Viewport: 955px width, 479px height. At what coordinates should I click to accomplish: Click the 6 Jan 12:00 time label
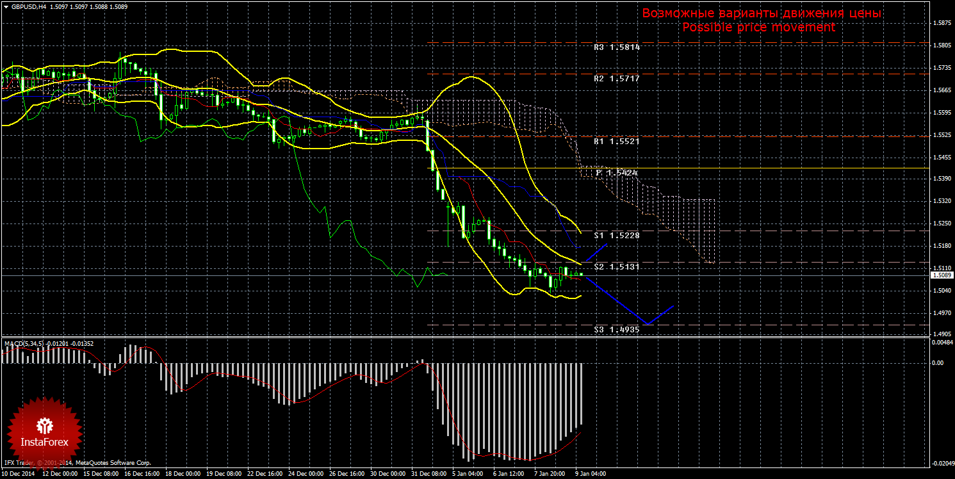pos(509,475)
